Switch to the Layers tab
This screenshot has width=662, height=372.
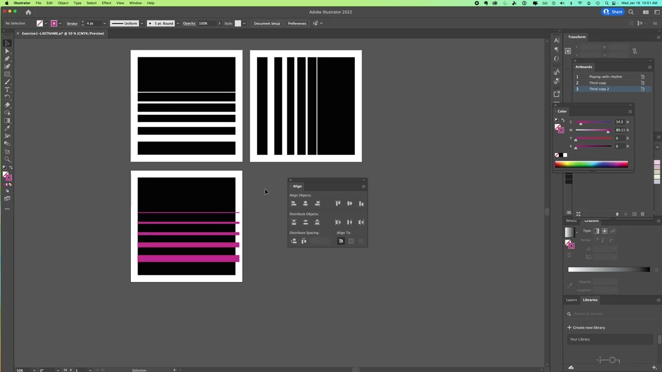click(x=571, y=300)
